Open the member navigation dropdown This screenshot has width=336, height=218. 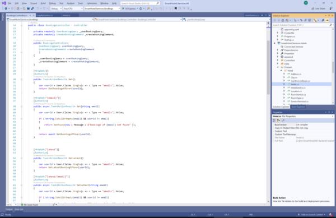click(226, 20)
